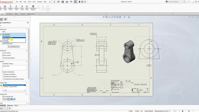Switch to the Sketch tab
Viewport: 199px width, 112px height.
coord(16,14)
